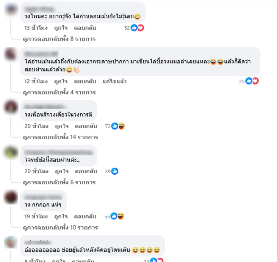Like the 13 ชั่วโมง comment via 'ถูกใจ'

(x=61, y=28)
